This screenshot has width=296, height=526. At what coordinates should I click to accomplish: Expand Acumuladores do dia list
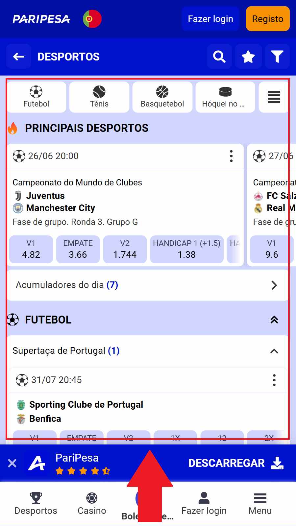point(274,285)
